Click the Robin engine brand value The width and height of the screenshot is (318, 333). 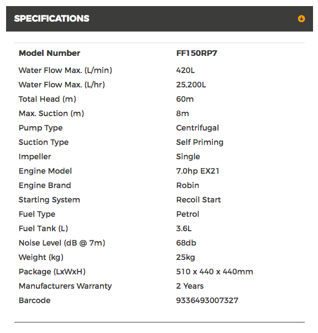pos(187,185)
